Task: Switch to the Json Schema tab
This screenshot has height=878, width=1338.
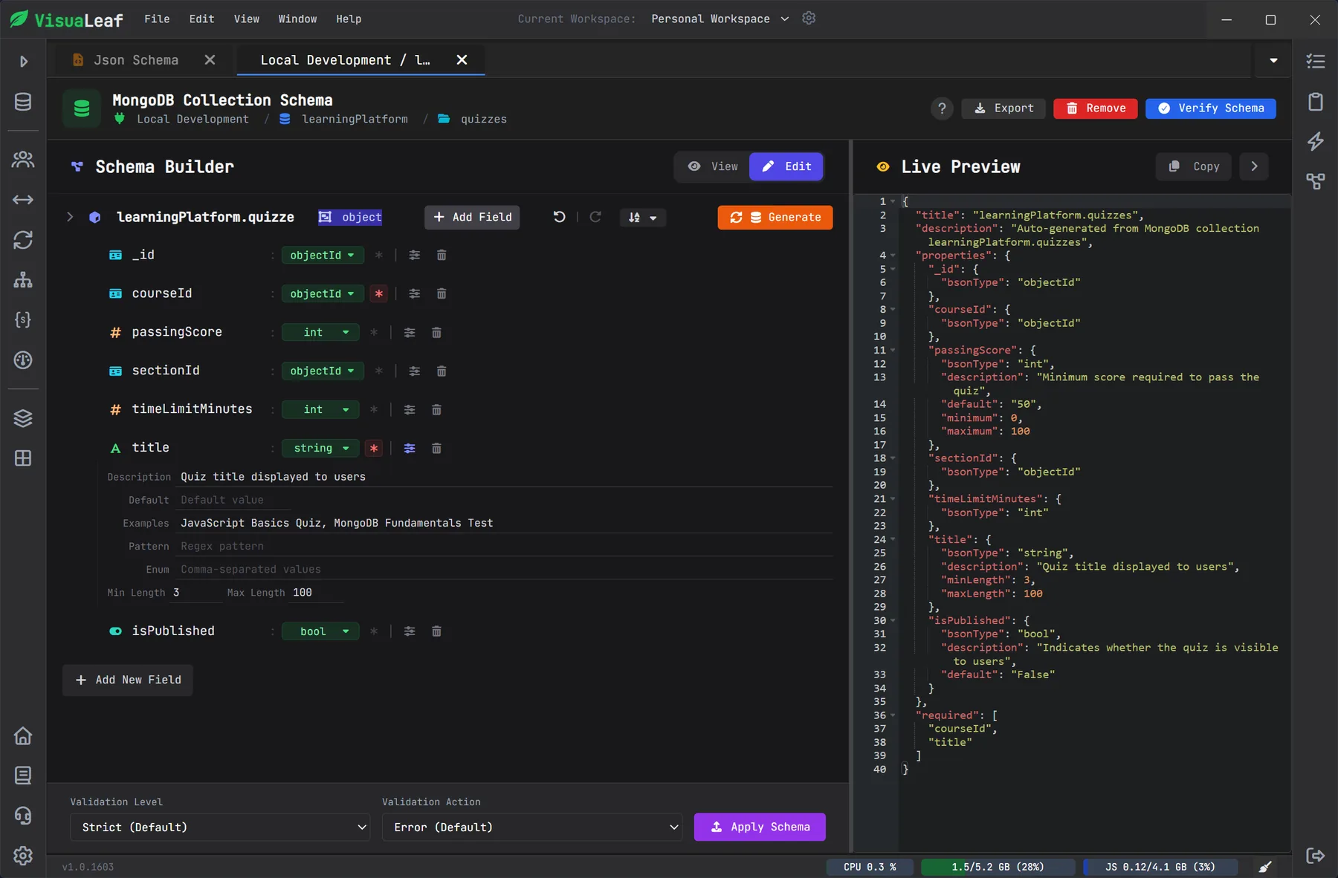Action: click(x=135, y=60)
